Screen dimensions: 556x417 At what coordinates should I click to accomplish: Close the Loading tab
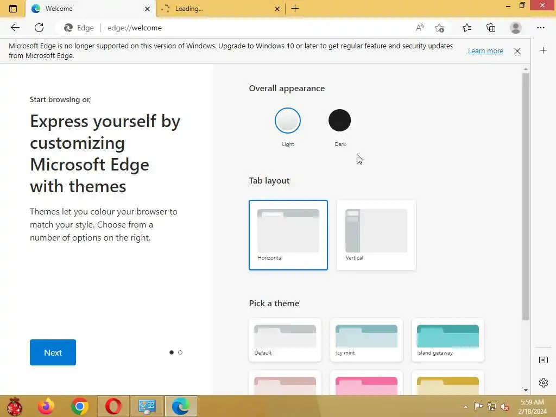pos(277,9)
